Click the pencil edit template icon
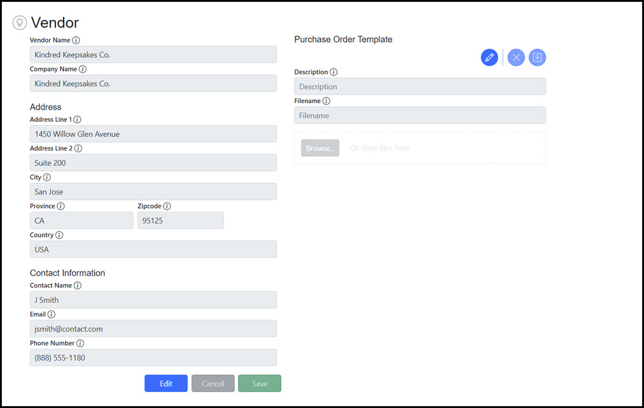The width and height of the screenshot is (644, 408). (489, 57)
